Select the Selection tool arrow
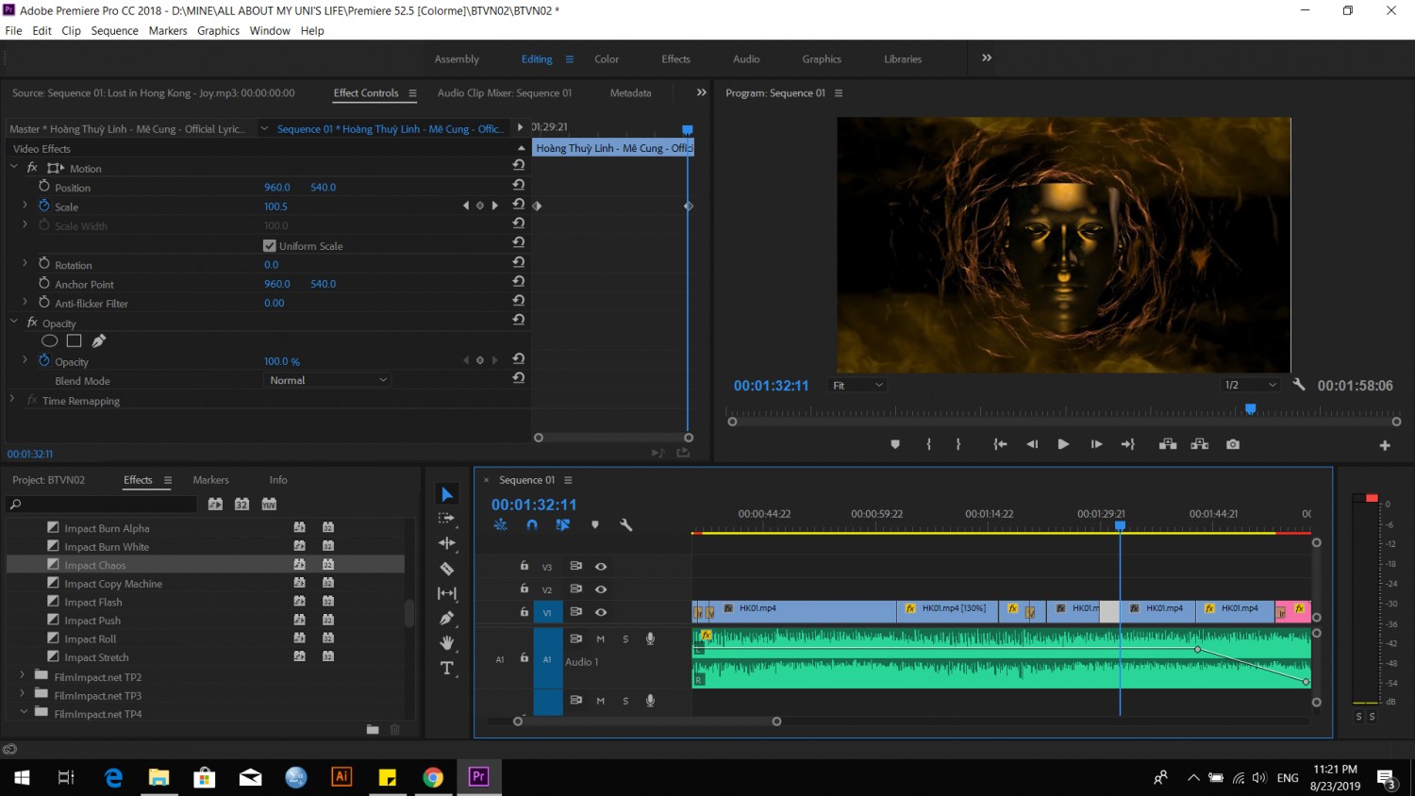Viewport: 1415px width, 796px height. 447,494
